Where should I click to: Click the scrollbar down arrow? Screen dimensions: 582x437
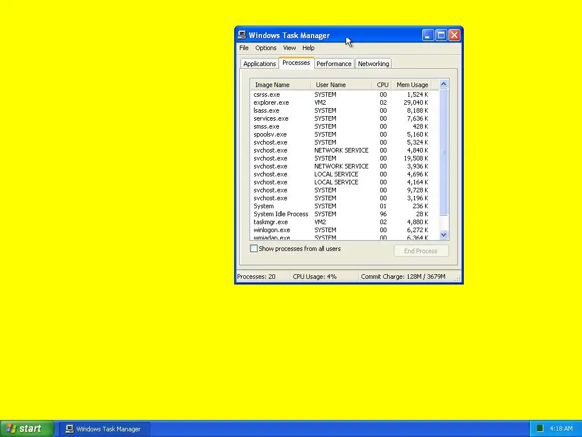click(443, 234)
